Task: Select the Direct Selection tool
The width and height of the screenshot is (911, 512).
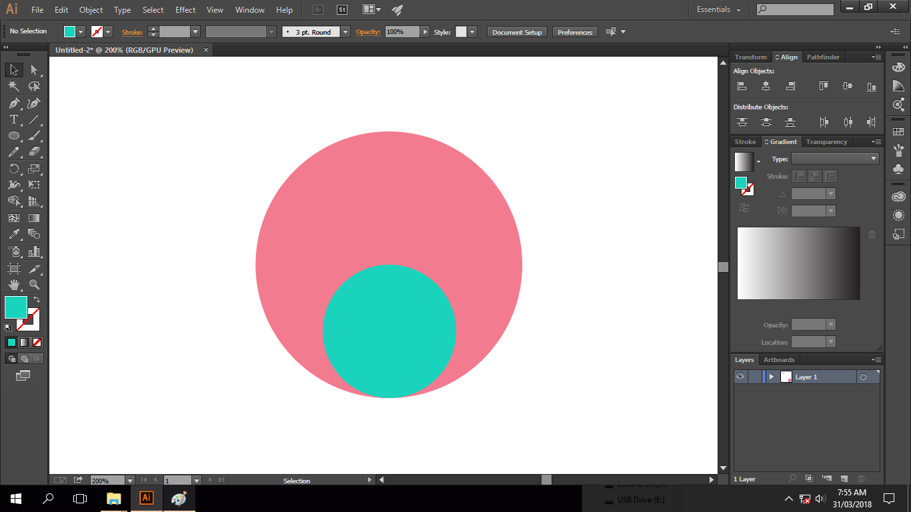Action: 34,70
